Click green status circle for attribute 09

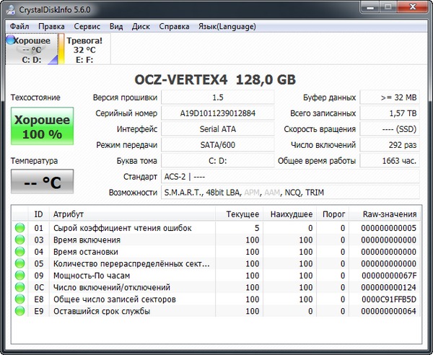pos(19,276)
